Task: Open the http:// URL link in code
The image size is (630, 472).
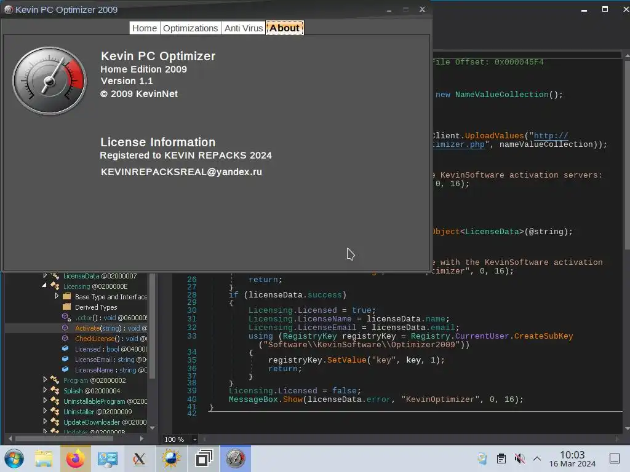Action: [551, 136]
